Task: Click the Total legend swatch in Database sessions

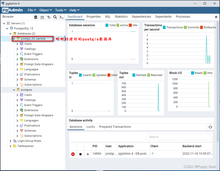Action: [107, 25]
